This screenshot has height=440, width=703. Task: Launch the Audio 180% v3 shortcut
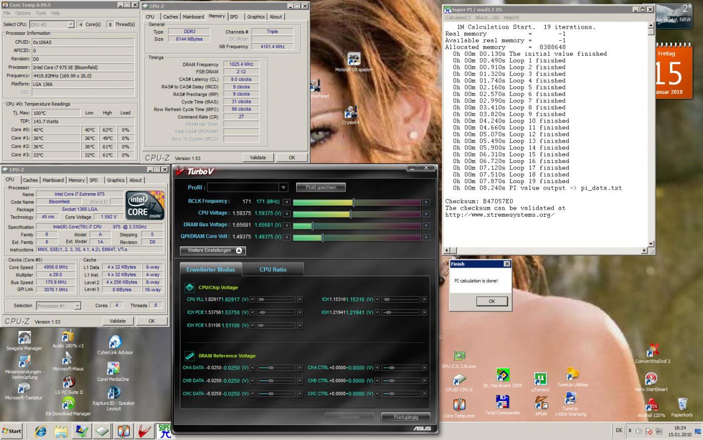68,339
